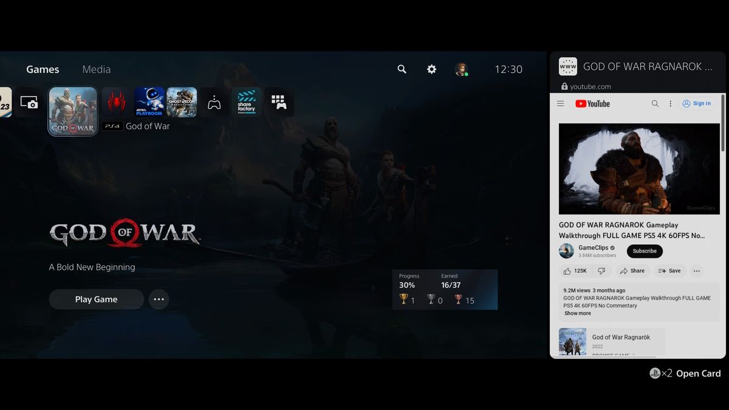The image size is (729, 410).
Task: Click the PS button Open Card hint
Action: 685,374
